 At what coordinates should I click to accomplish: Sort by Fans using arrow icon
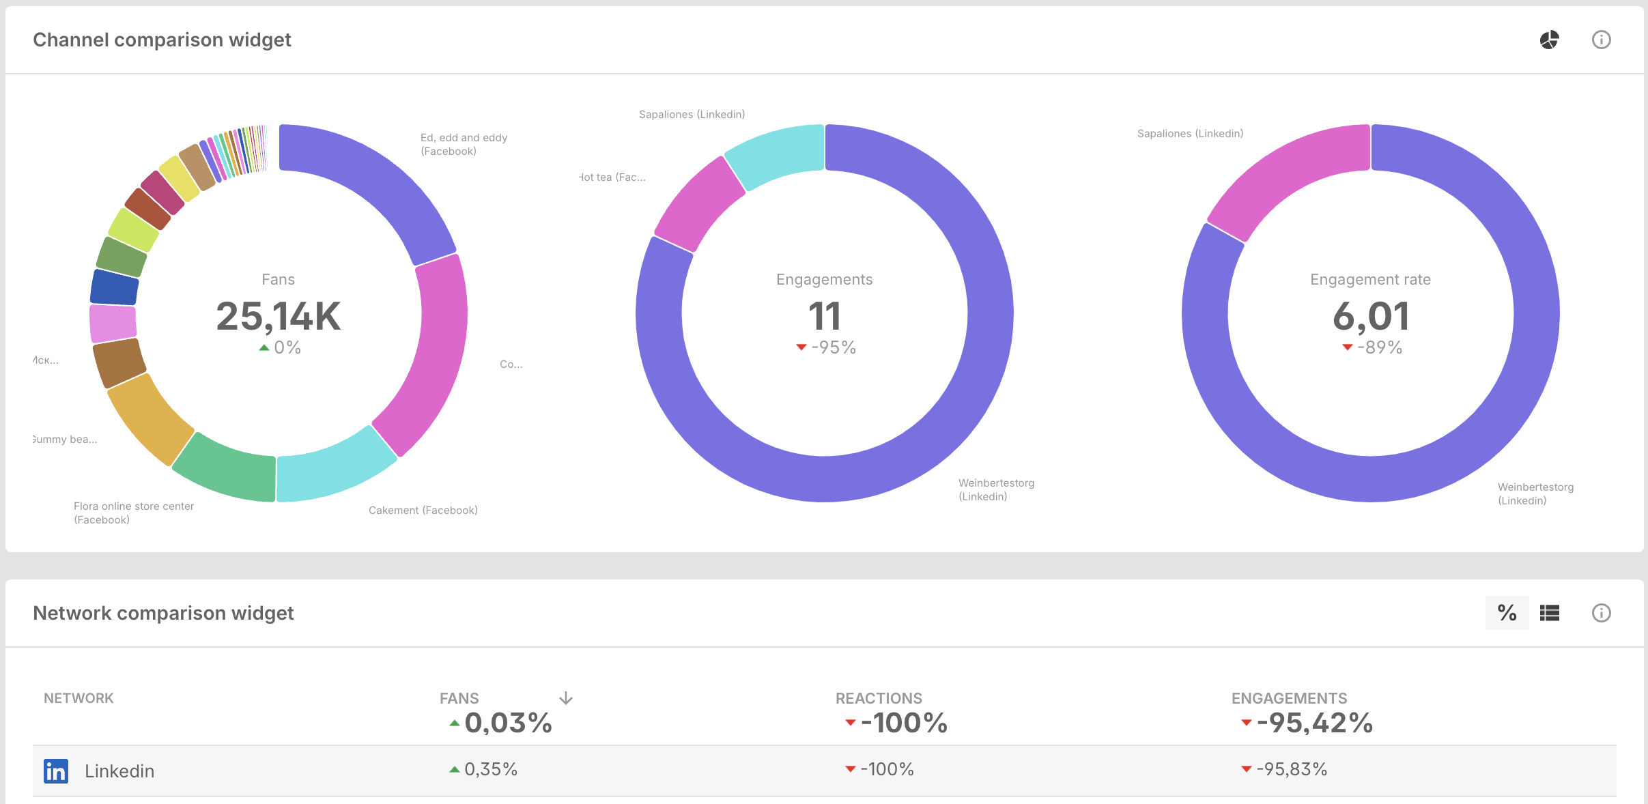point(565,698)
